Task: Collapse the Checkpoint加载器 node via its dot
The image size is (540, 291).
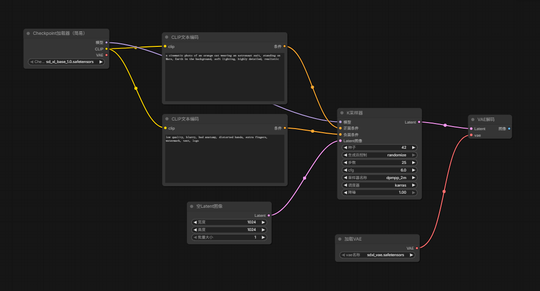Action: 28,33
